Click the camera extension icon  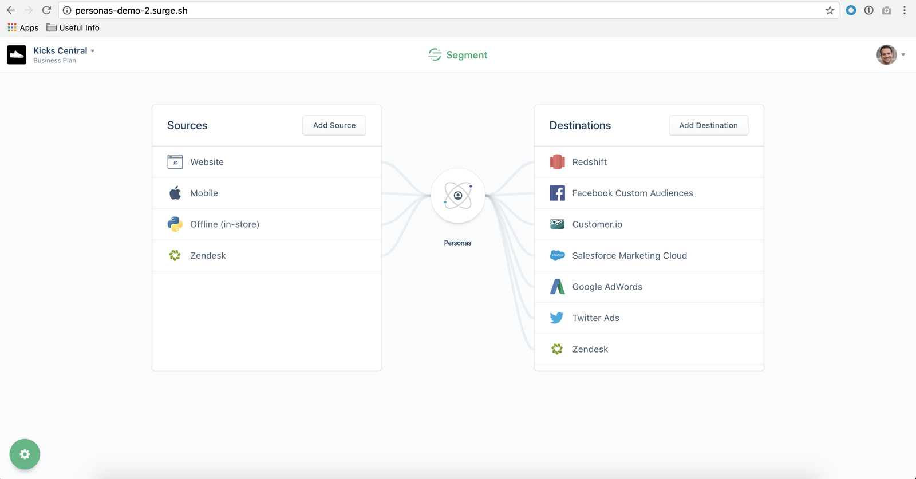887,10
